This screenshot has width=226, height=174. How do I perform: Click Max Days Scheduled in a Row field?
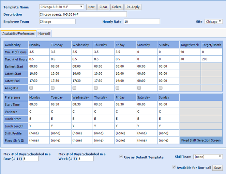point(31,159)
